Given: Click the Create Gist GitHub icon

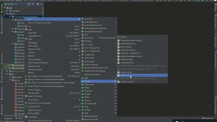Looking at the screenshot, I should point(26,117).
